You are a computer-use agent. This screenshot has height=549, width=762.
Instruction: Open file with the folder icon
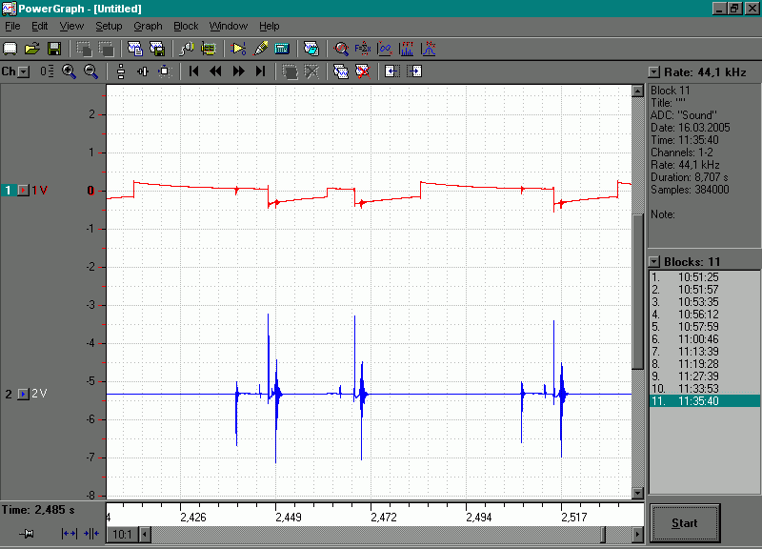click(32, 49)
